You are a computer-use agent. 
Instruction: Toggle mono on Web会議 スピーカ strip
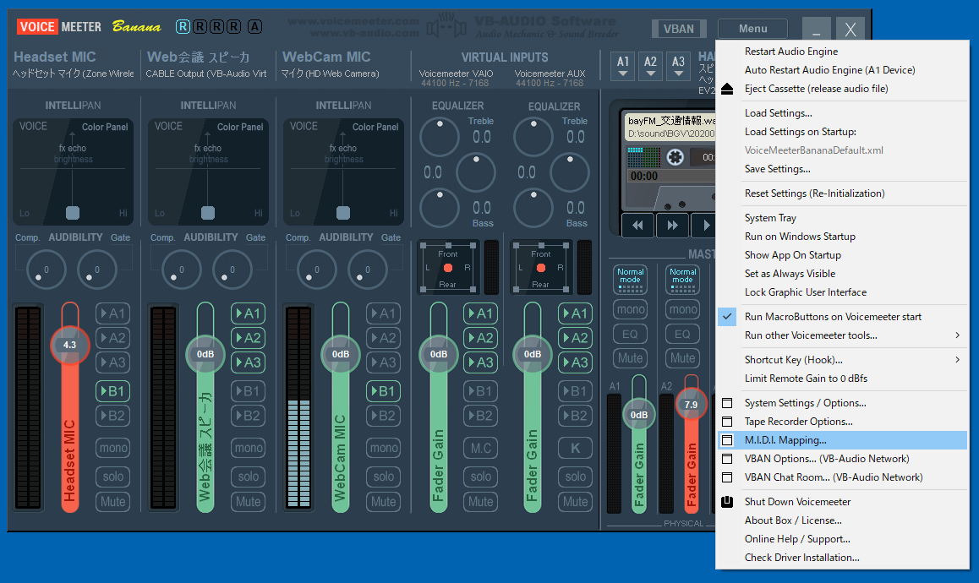click(x=248, y=448)
